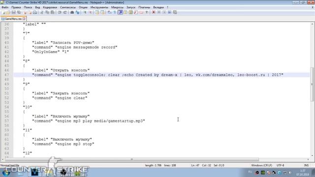315x177 pixels.
Task: Click the macro Playback icon
Action: (164, 12)
